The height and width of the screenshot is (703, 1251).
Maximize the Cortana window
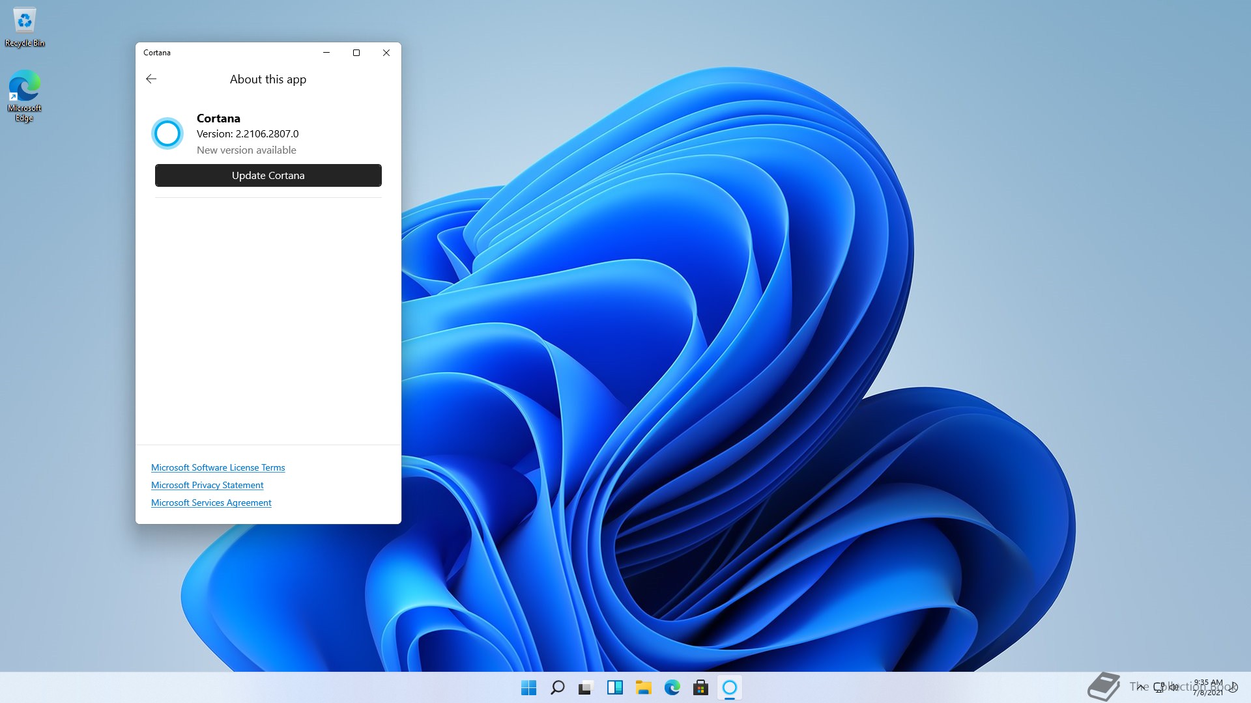click(x=356, y=53)
